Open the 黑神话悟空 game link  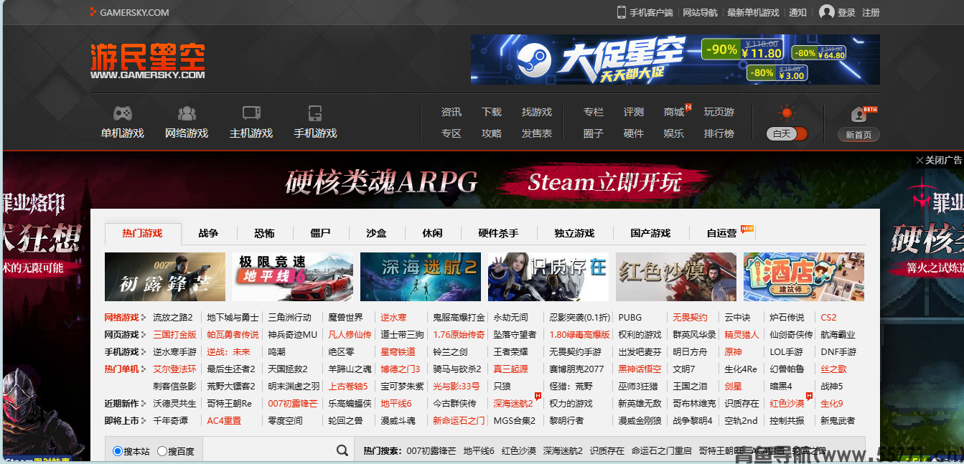640,369
